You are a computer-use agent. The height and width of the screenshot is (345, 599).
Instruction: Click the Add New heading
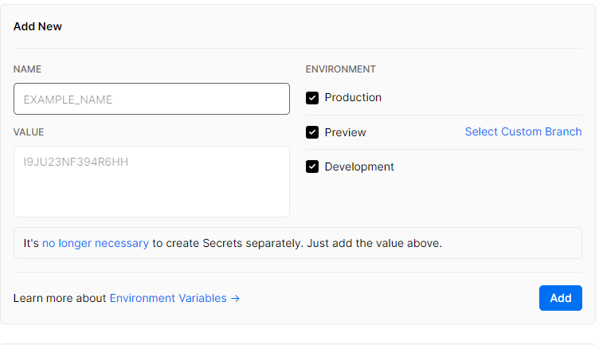(x=37, y=26)
